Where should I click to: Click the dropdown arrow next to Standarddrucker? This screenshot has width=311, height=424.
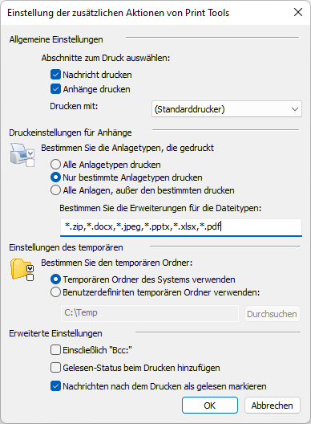point(294,109)
